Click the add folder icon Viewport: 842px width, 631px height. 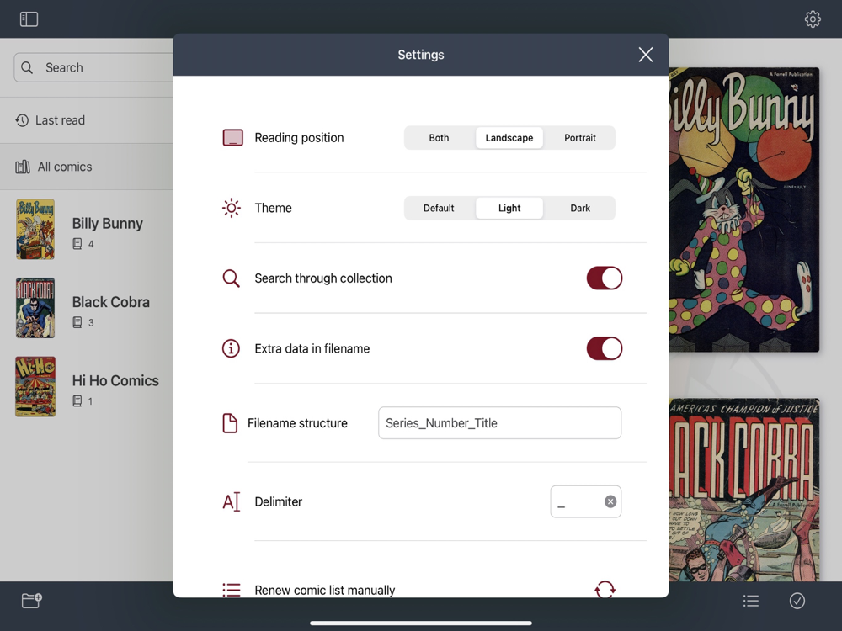pos(32,601)
